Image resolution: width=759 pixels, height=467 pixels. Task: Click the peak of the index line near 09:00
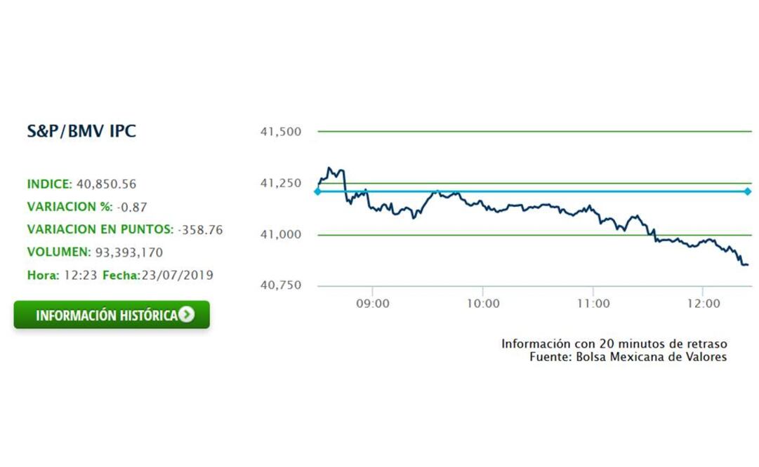[330, 167]
